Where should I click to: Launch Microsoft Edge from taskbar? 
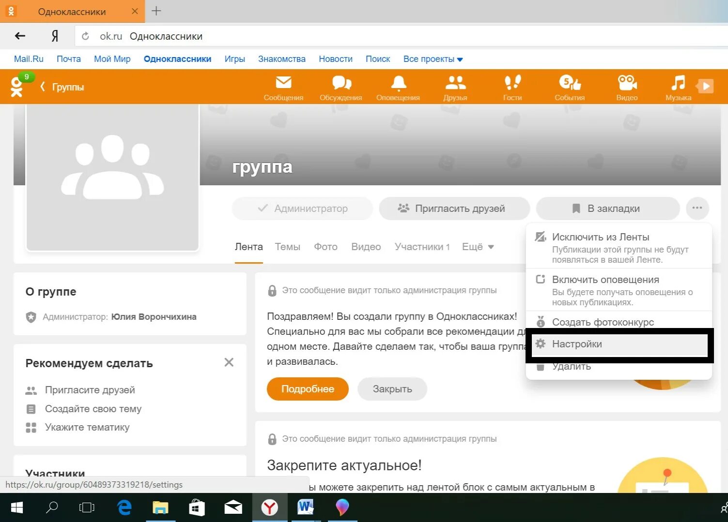click(x=124, y=507)
